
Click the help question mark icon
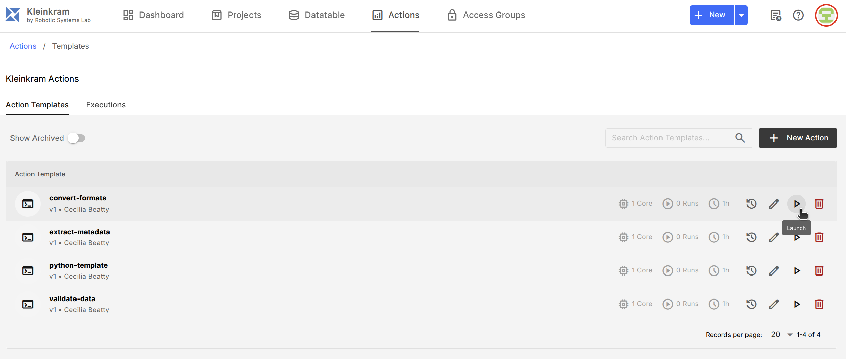798,15
